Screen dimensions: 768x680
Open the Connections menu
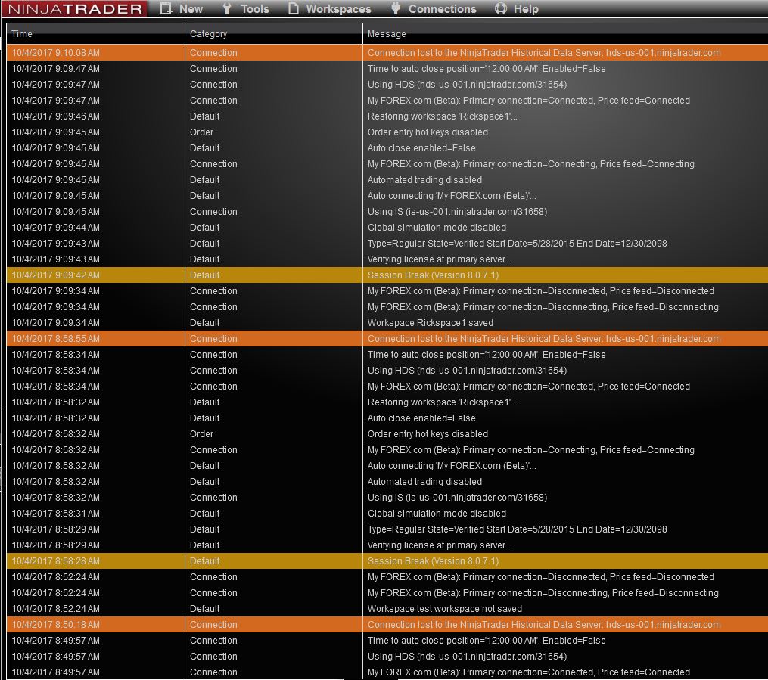[443, 9]
